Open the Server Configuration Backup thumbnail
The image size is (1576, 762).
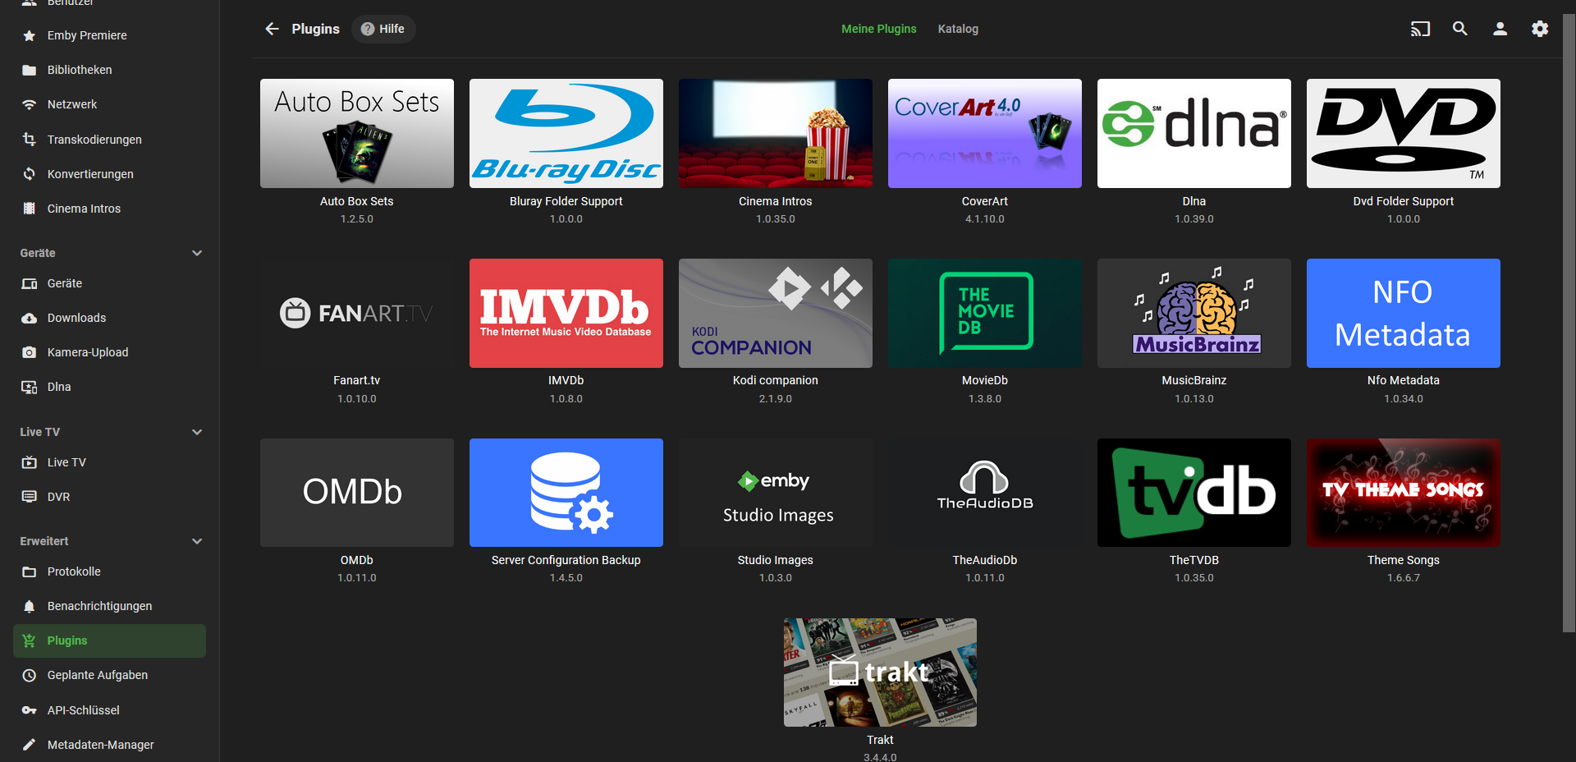click(x=566, y=493)
